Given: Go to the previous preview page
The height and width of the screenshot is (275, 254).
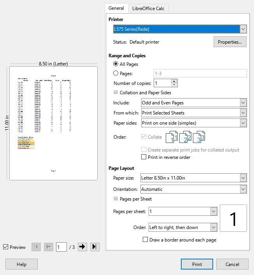Looking at the screenshot, I should [x=49, y=247].
